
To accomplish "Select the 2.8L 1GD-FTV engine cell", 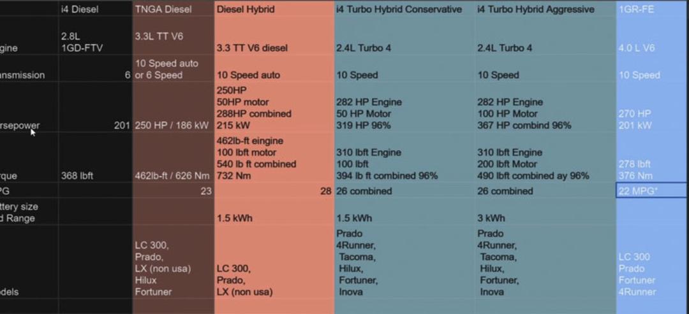I will tap(95, 36).
